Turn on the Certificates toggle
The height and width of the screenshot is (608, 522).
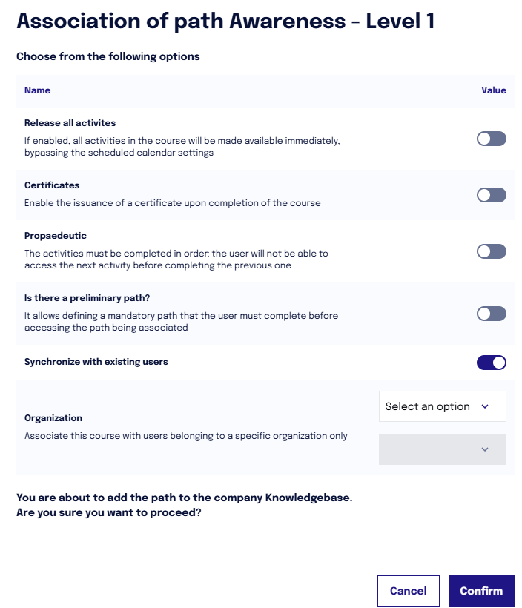click(491, 195)
